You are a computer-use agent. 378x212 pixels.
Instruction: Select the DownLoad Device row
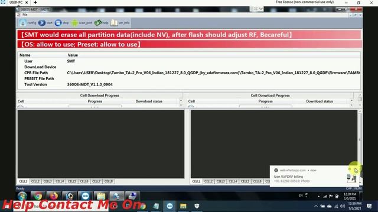tap(189, 67)
